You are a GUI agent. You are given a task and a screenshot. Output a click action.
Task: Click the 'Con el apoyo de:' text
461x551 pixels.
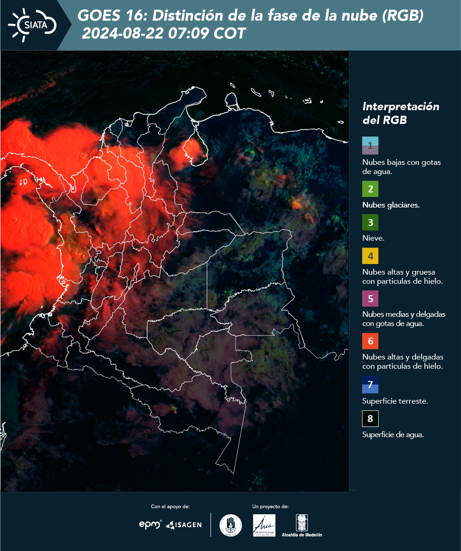click(170, 507)
